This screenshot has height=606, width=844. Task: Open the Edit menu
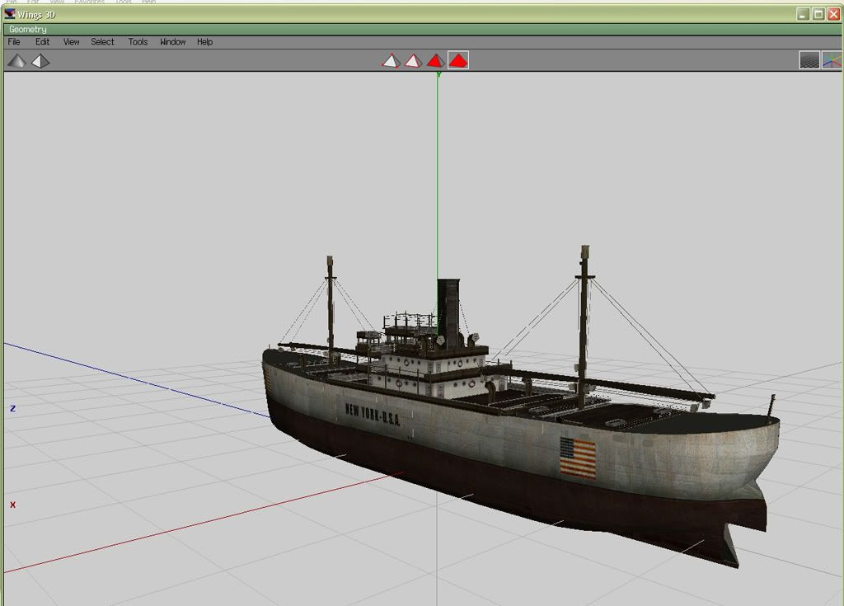pyautogui.click(x=43, y=42)
